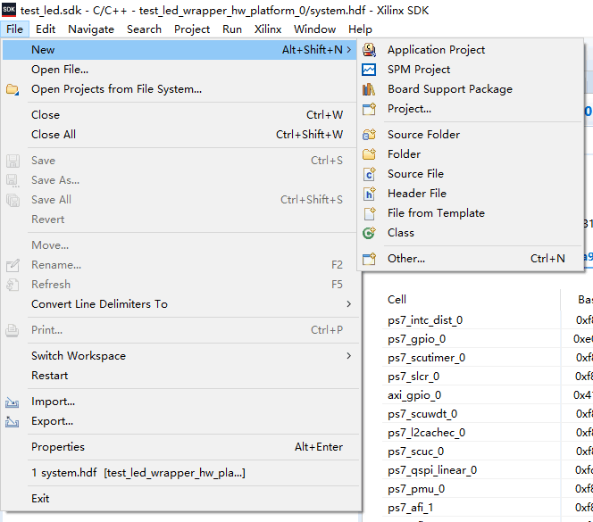This screenshot has height=522, width=593.
Task: Select Project... in New submenu
Action: click(471, 109)
